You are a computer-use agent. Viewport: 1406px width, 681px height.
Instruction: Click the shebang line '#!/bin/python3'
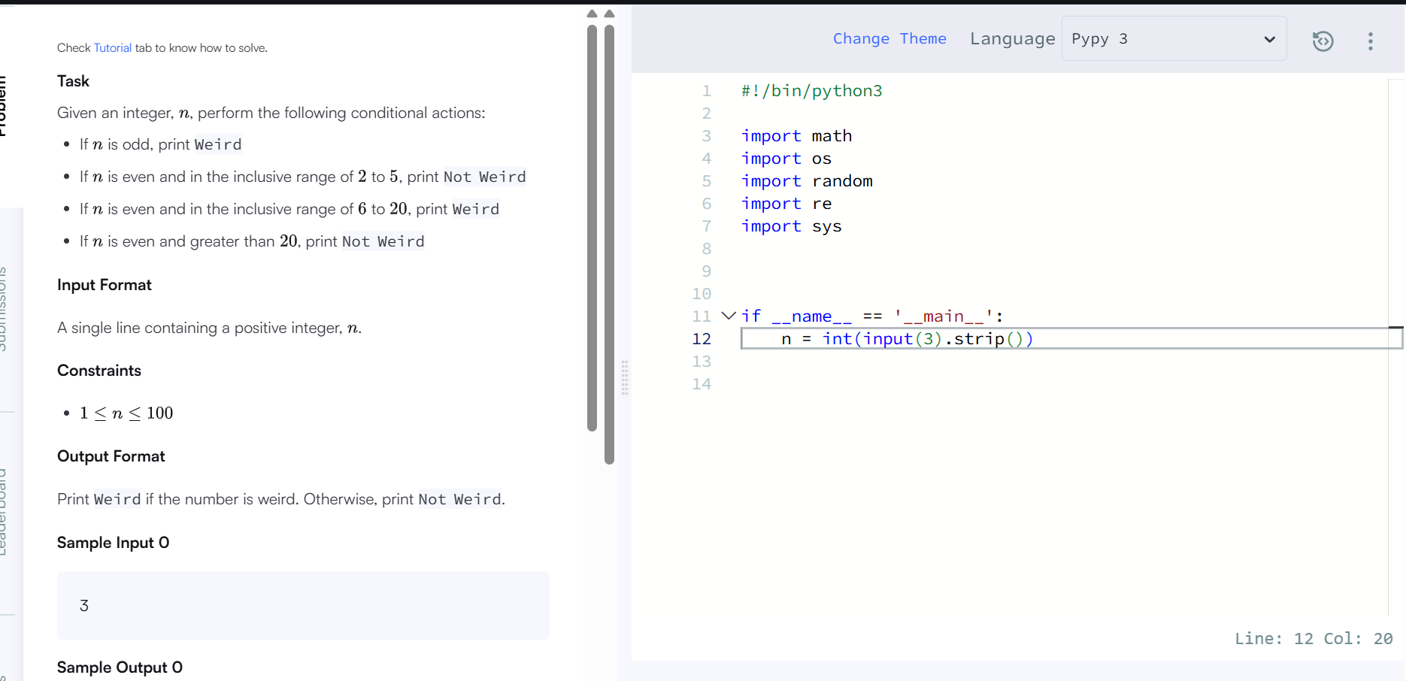tap(812, 91)
